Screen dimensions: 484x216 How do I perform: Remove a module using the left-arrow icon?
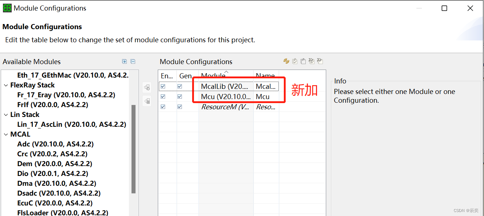pyautogui.click(x=147, y=101)
